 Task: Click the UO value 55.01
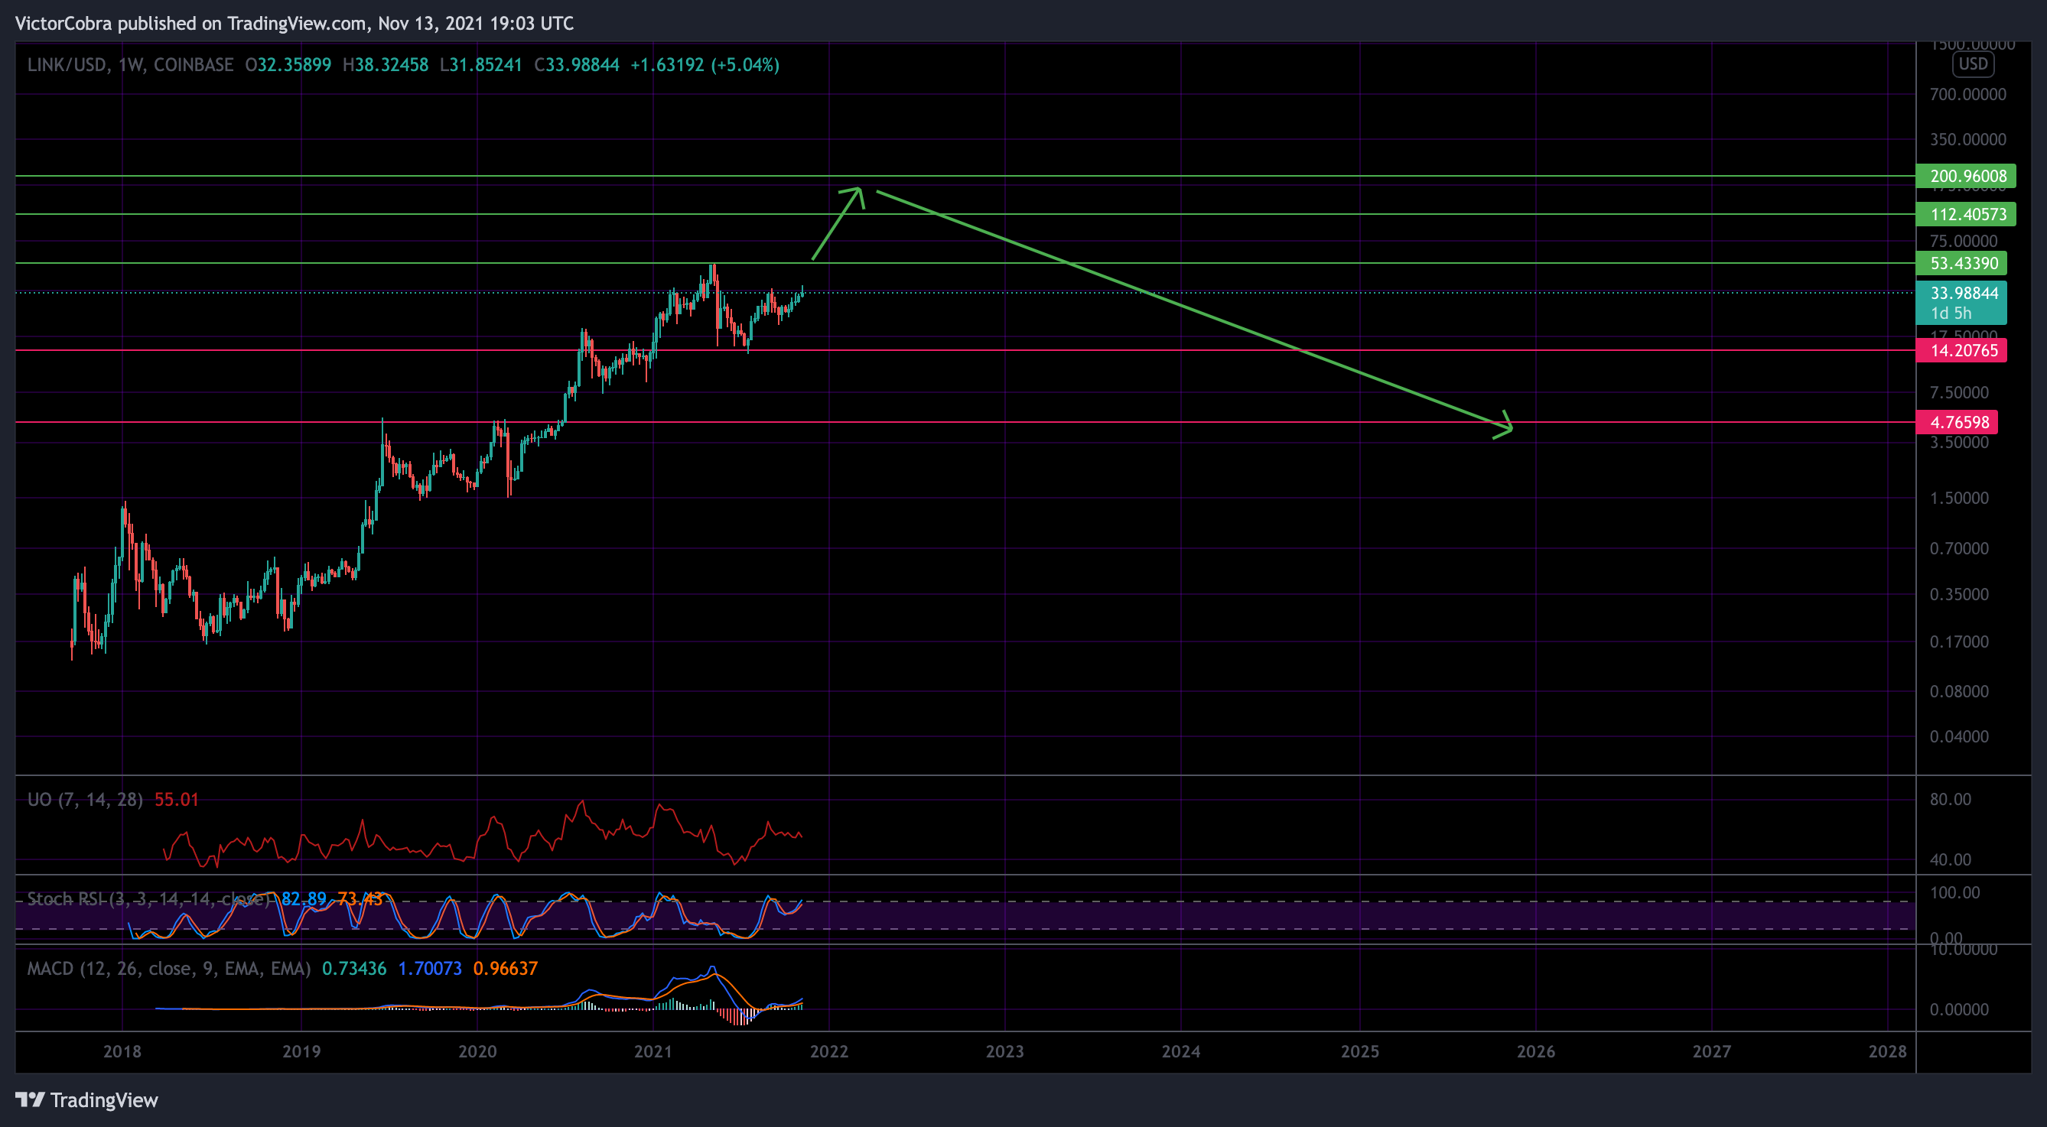(177, 800)
